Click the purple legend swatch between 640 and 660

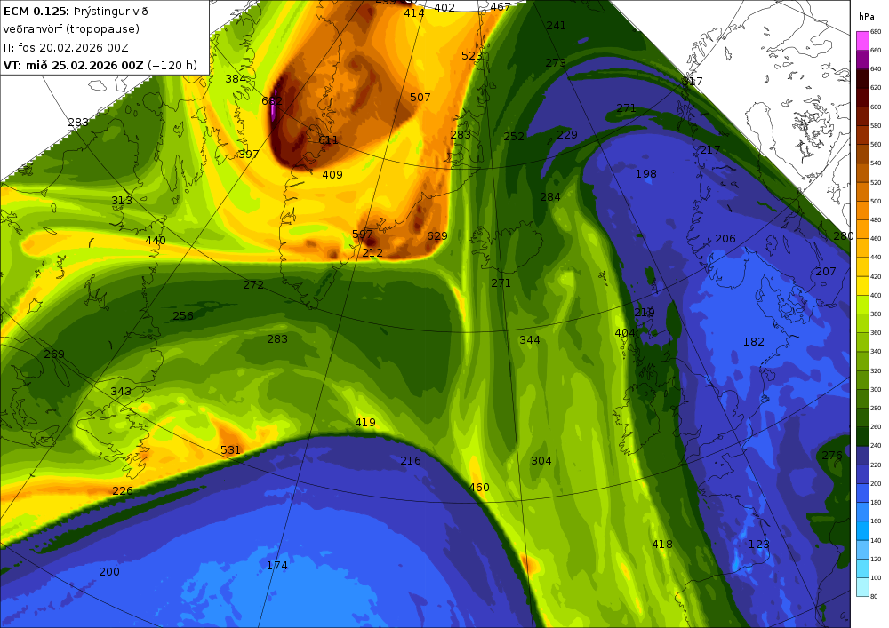click(x=862, y=60)
